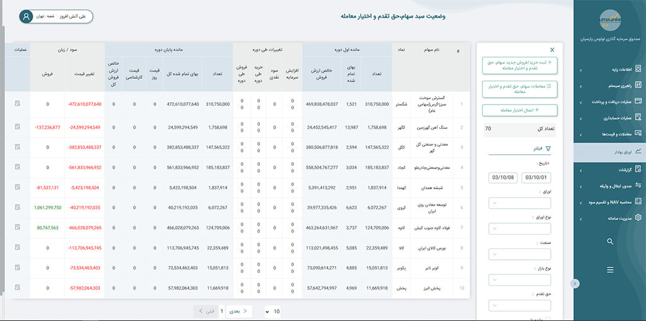Click the start date field 03/10/01
Viewport: 646px width, 321px height.
coord(537,177)
